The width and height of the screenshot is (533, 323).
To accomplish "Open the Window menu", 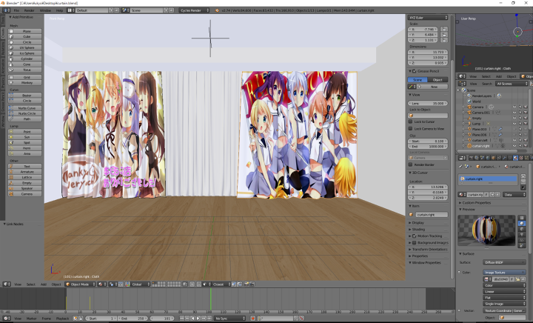I will (45, 10).
